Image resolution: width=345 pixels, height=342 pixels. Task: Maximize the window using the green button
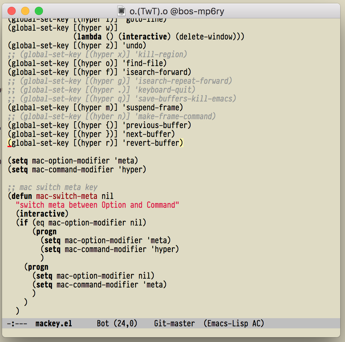(x=39, y=11)
